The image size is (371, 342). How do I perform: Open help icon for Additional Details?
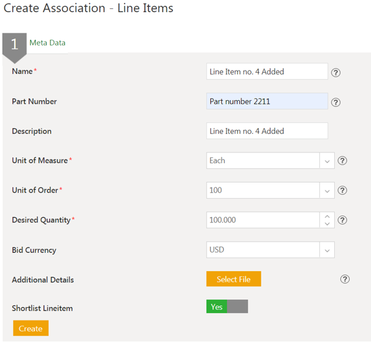coord(345,279)
